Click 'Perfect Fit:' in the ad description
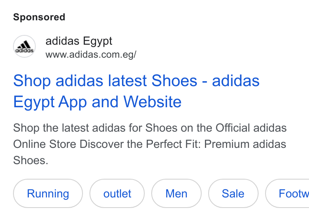This screenshot has height=221, width=309. pos(173,144)
